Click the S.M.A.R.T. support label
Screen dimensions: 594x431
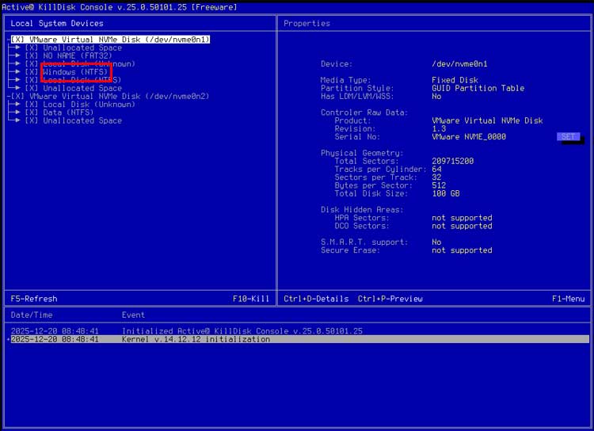coord(364,242)
